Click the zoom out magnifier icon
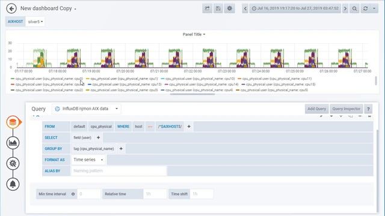Screen dimensions: 385x216 click(x=354, y=8)
